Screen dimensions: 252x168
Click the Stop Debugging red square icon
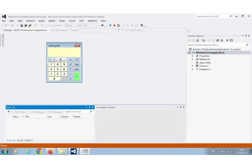tap(114, 25)
